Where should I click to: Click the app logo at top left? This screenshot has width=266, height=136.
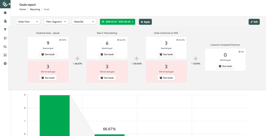(x=5, y=4)
